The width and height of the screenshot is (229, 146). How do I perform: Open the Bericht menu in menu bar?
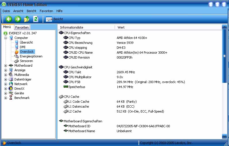point(31,11)
